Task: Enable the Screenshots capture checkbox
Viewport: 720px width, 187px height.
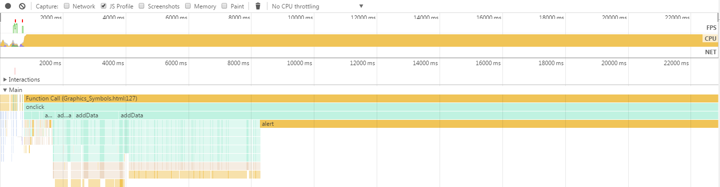Action: click(142, 6)
